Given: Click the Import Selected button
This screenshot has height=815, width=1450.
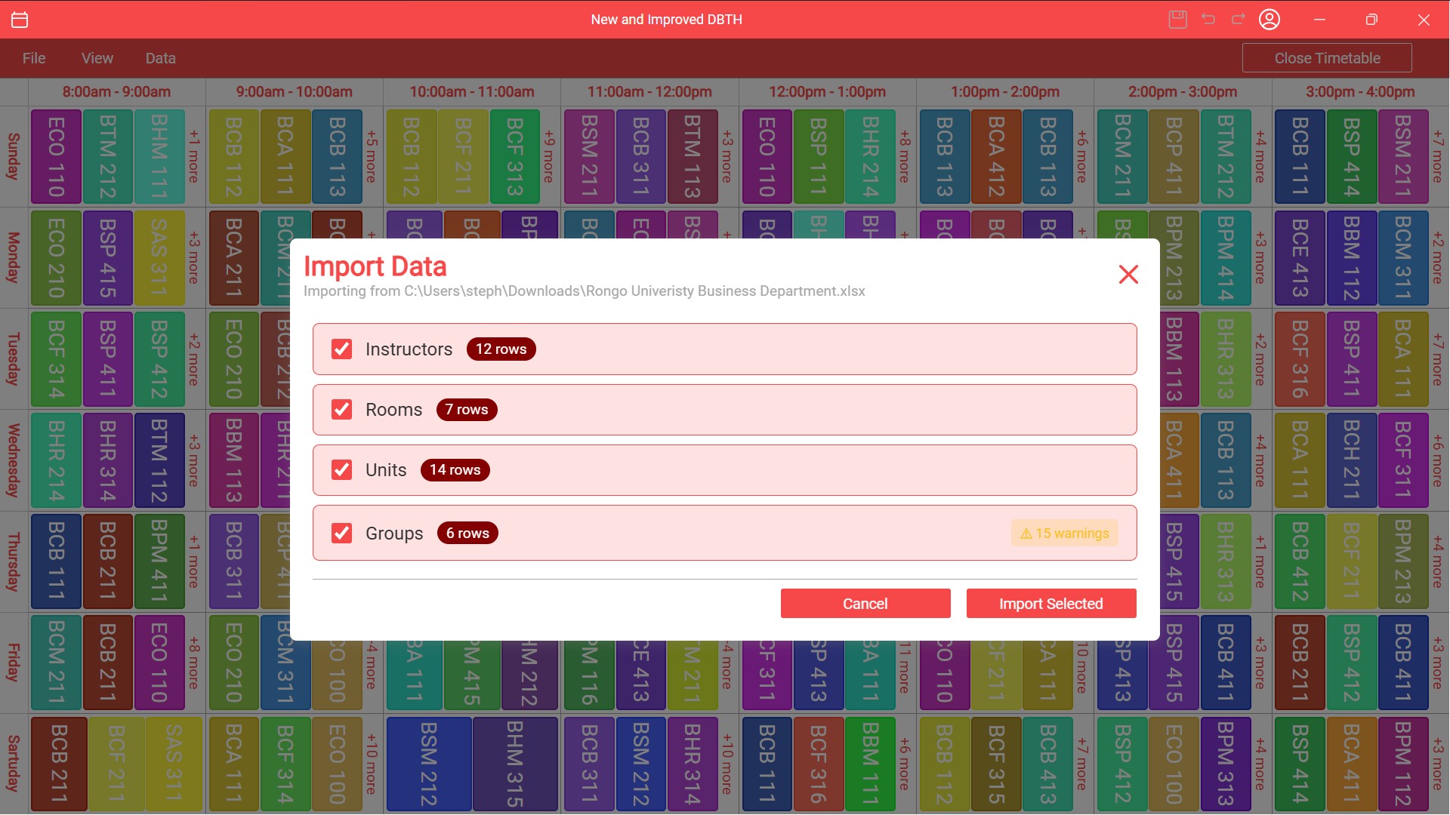Looking at the screenshot, I should 1050,604.
